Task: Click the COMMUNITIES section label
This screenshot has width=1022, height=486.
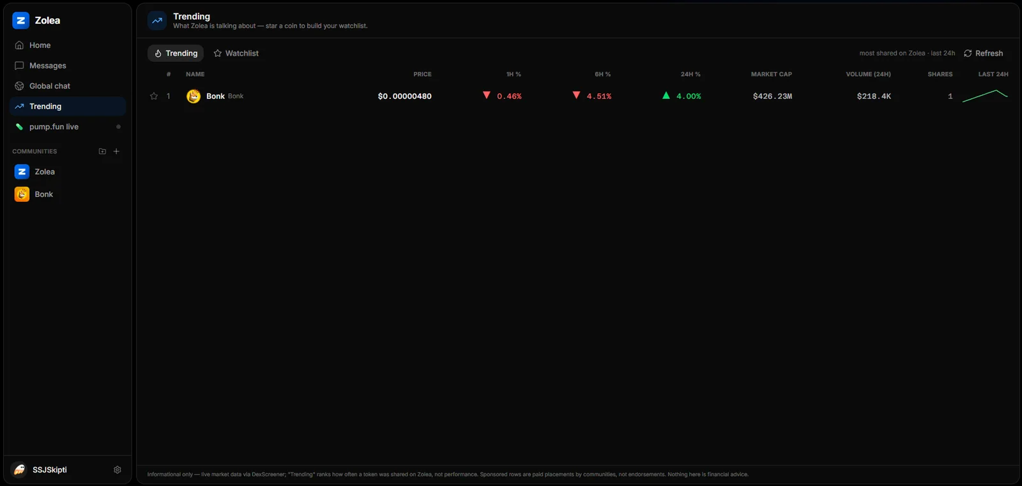Action: pos(34,151)
